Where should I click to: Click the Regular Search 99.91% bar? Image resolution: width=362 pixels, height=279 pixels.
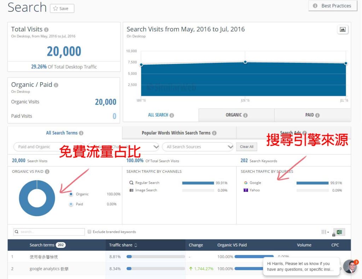click(198, 183)
